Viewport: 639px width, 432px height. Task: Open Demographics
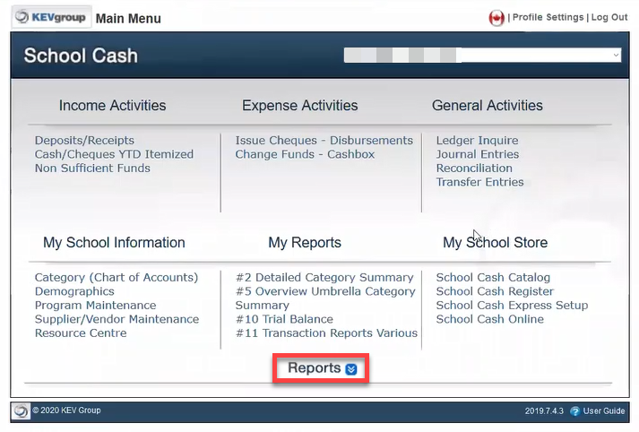(x=74, y=291)
